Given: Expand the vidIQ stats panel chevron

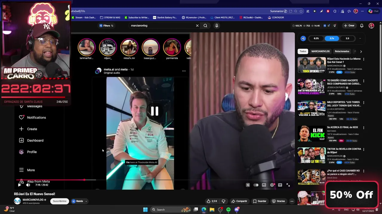Looking at the screenshot, I should pos(360,38).
